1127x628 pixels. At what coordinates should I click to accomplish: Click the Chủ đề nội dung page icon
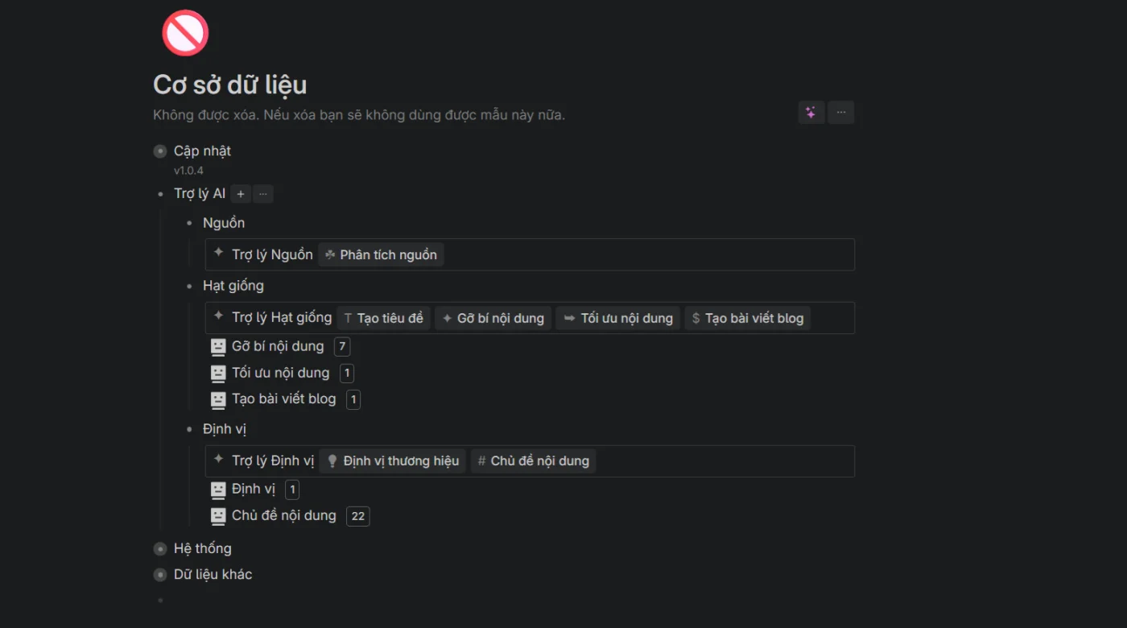point(218,515)
